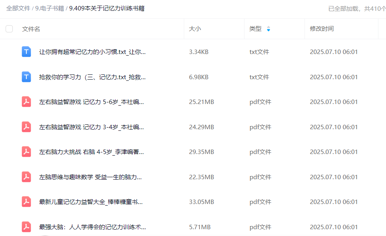Sort by the 类型 column arrow
This screenshot has width=386, height=236.
(x=269, y=29)
